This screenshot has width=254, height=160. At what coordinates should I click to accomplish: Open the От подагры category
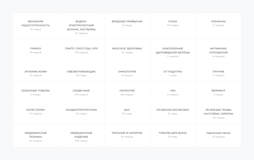point(173,72)
